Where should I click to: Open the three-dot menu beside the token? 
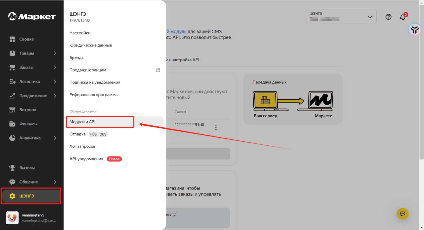(216, 128)
